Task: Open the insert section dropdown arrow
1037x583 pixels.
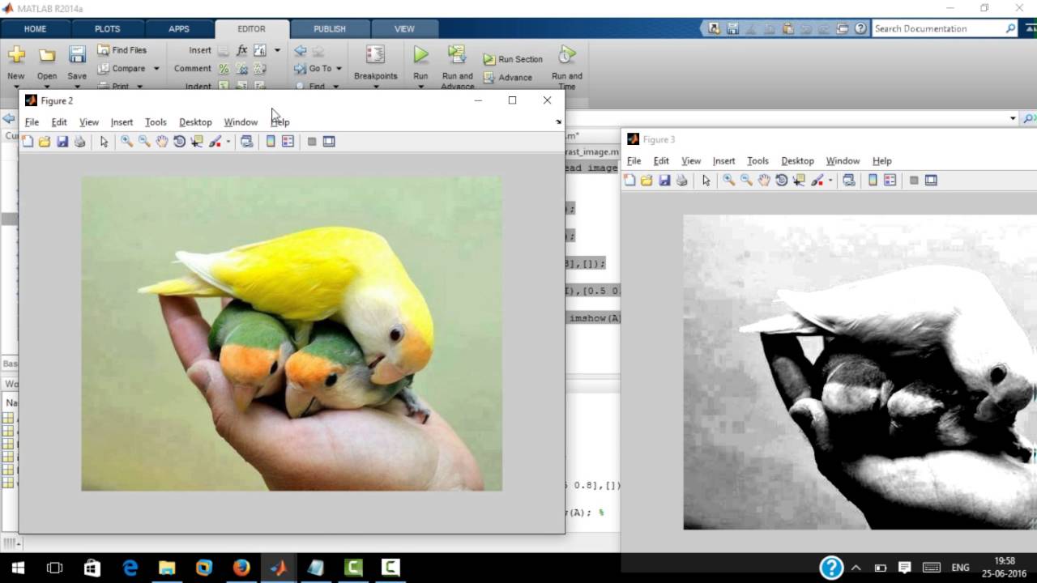Action: click(277, 50)
